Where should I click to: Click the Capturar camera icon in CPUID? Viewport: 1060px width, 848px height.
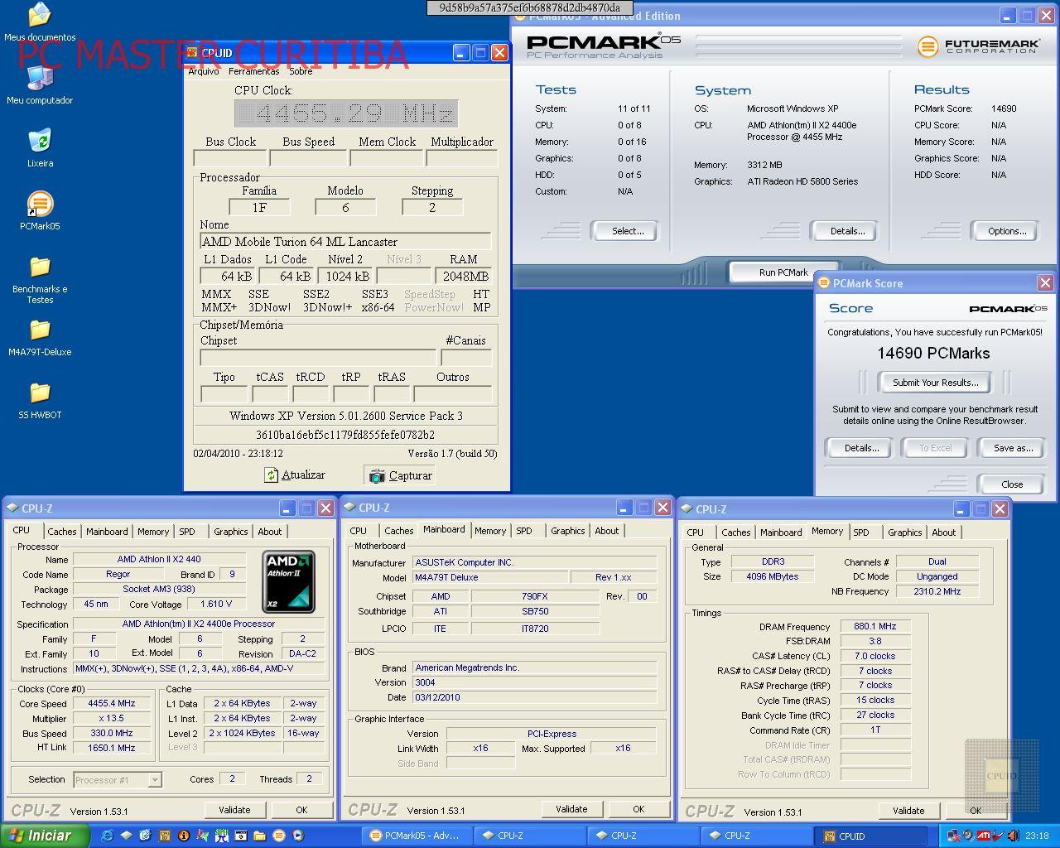377,475
